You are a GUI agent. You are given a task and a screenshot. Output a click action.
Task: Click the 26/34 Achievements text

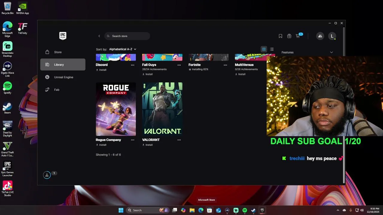coord(154,69)
